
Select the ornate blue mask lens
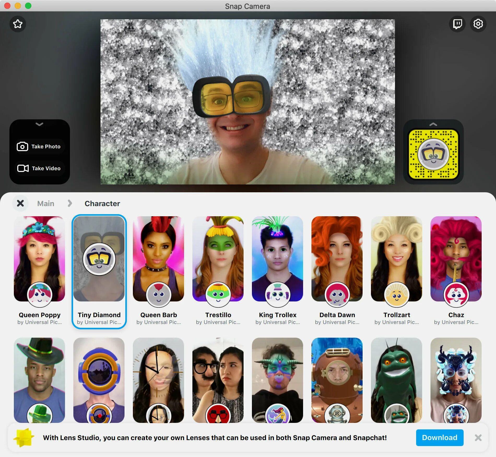pyautogui.click(x=456, y=380)
